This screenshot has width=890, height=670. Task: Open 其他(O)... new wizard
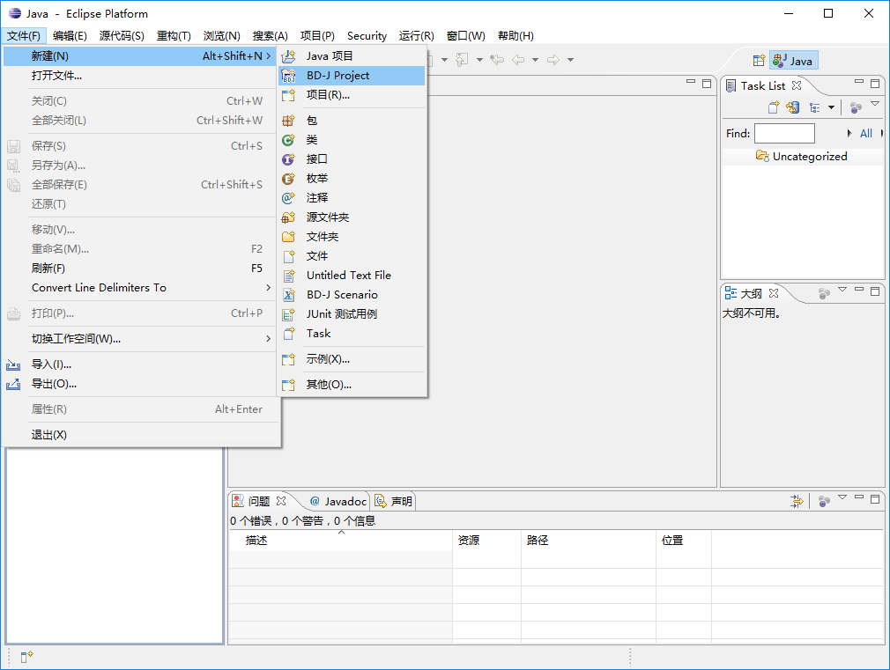[352, 385]
